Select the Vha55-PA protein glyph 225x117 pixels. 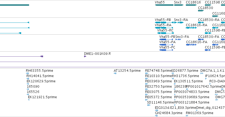pos(166,45)
